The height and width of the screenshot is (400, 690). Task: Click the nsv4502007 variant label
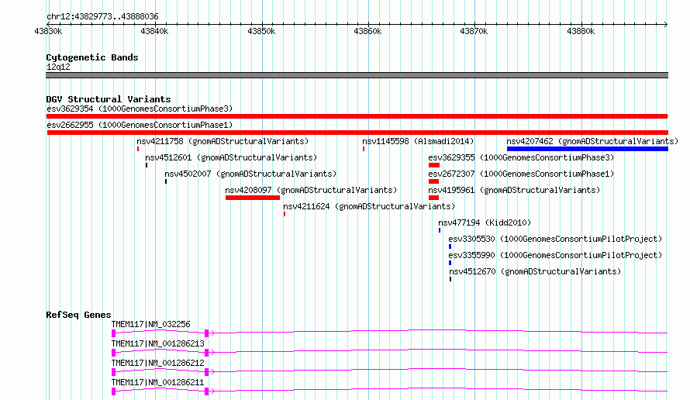[x=250, y=174]
